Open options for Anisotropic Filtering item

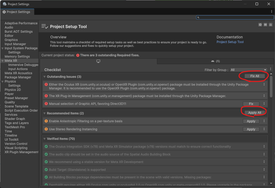[x=264, y=121]
